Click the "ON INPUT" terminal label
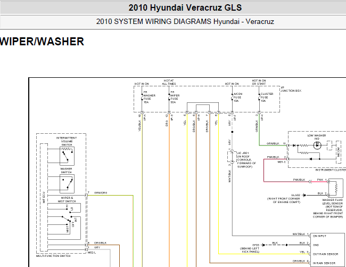 coord(319,236)
